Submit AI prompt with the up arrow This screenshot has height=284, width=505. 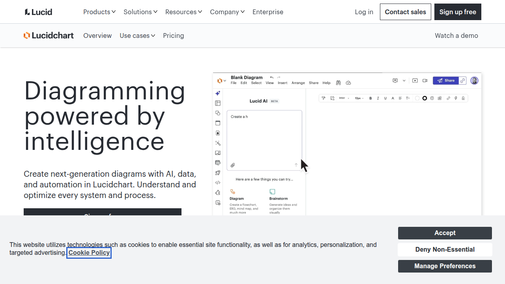tap(296, 165)
